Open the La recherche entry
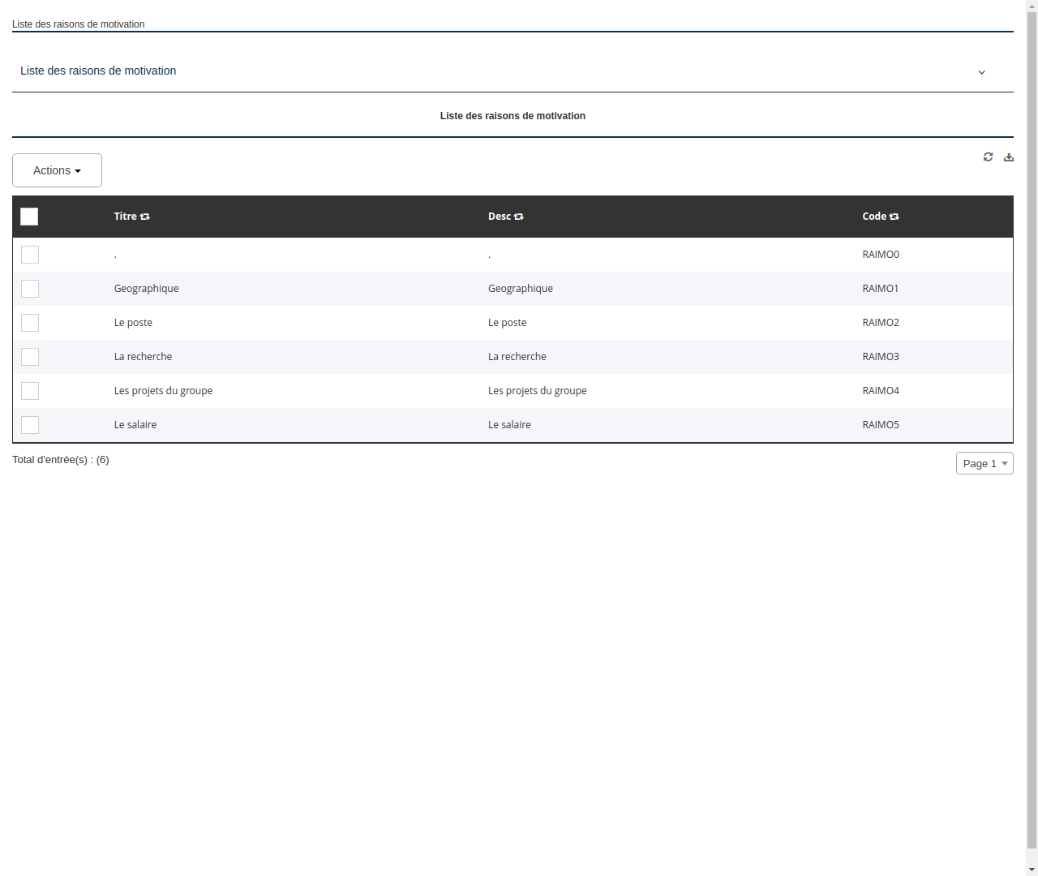The width and height of the screenshot is (1038, 876). tap(143, 357)
